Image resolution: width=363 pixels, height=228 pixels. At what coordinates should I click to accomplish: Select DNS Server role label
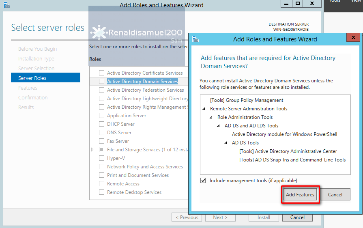pyautogui.click(x=119, y=132)
